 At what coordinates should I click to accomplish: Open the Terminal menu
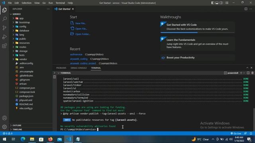(60, 3)
